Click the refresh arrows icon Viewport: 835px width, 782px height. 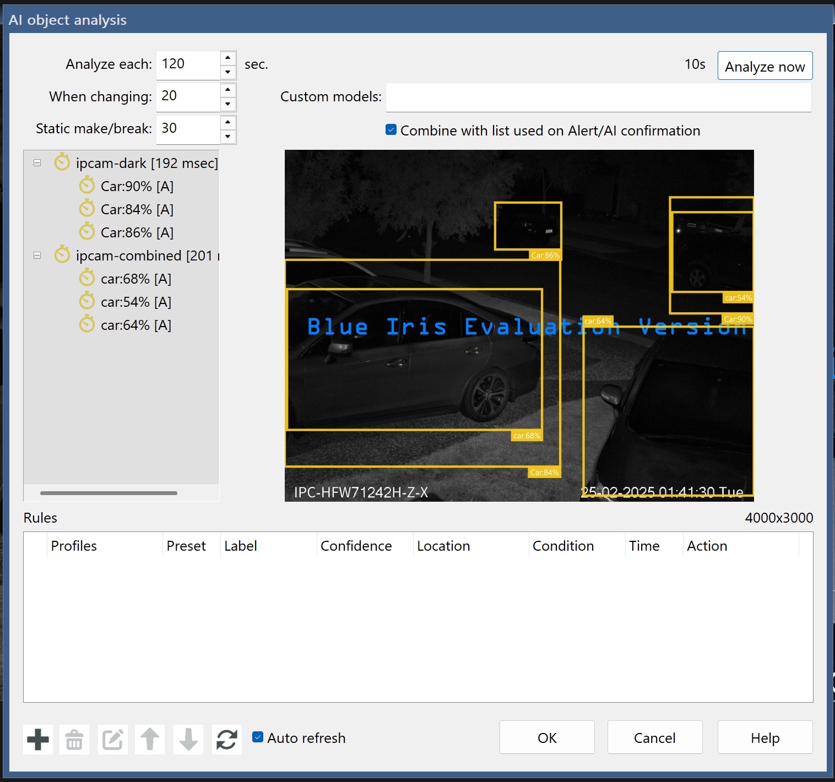click(227, 739)
